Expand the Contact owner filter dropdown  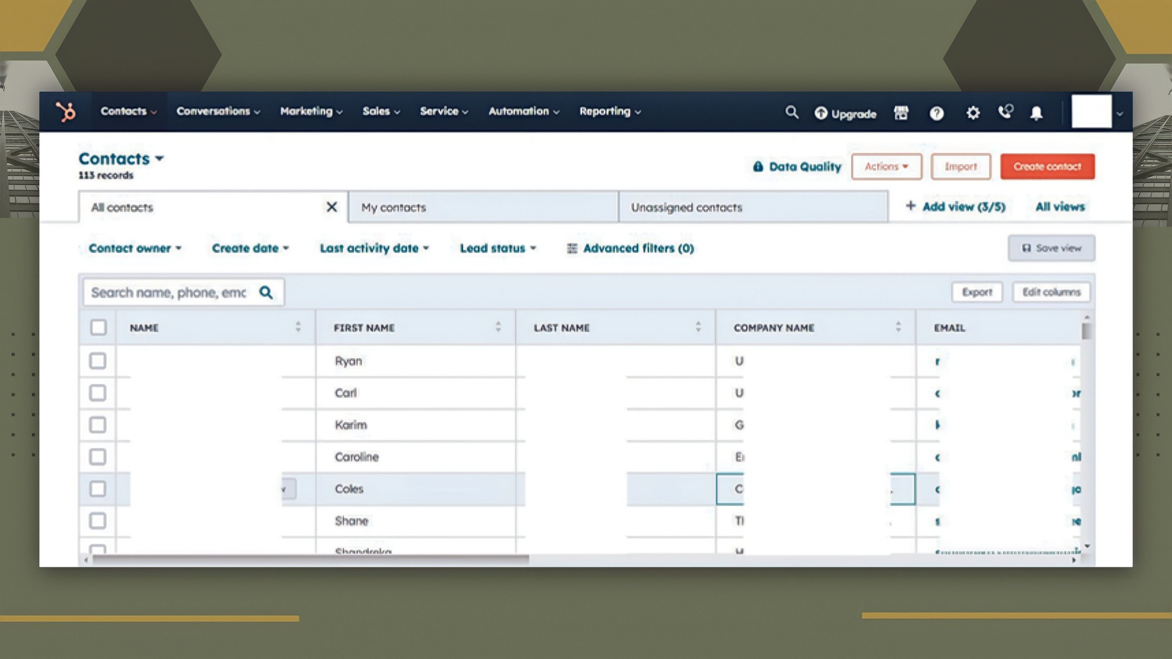(x=135, y=248)
